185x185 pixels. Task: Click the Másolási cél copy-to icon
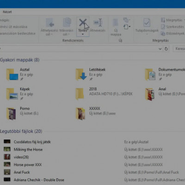[67, 23]
